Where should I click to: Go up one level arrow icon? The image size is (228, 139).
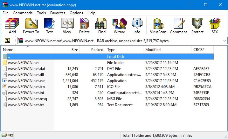tap(7, 40)
